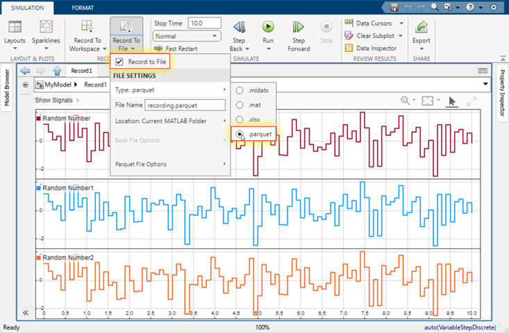Screen dimensions: 509x333
Task: Select the .mldatx file type option
Action: click(240, 91)
